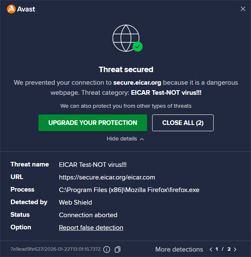Viewport: 251px width, 257px height.
Task: Copy detection ID with the copy icon
Action: point(118,249)
